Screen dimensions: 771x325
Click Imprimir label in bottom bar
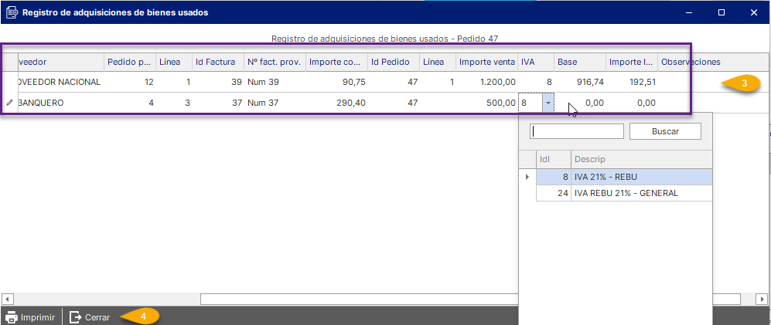(37, 317)
